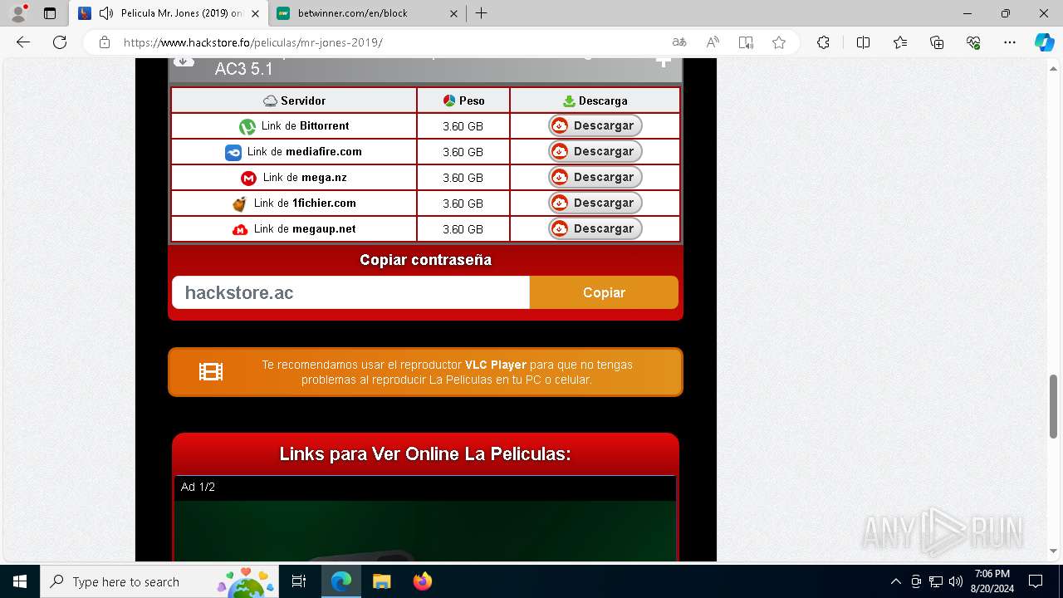
Task: Click the Descarga green arrow header icon
Action: (x=569, y=100)
